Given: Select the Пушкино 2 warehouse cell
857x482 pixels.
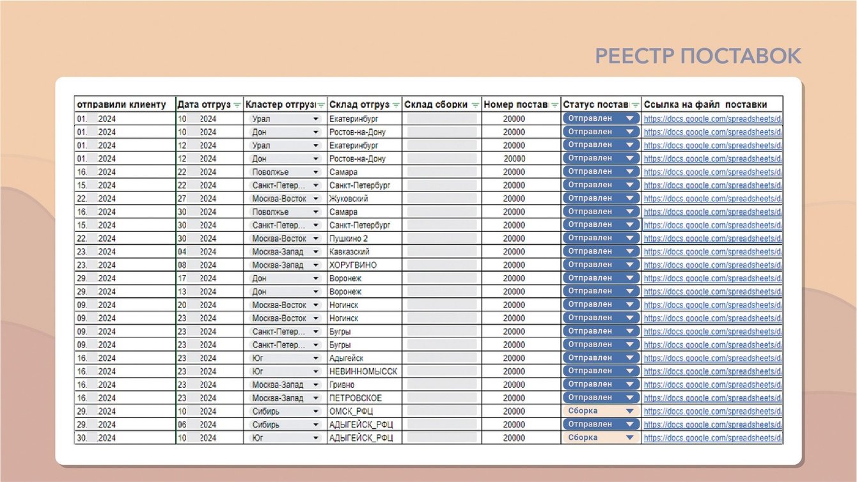Looking at the screenshot, I should [365, 238].
